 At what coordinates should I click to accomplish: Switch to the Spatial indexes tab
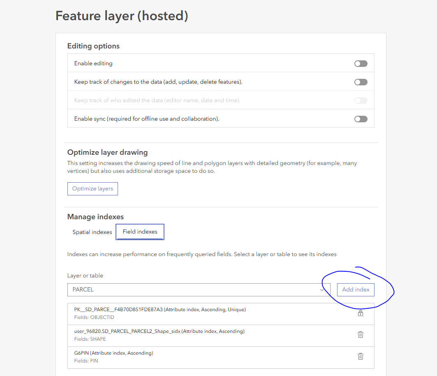[92, 232]
